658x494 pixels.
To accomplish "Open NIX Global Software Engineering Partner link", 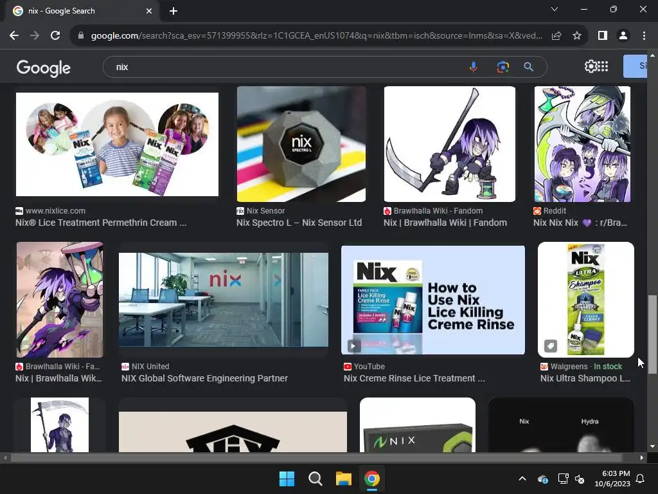I will (x=204, y=378).
